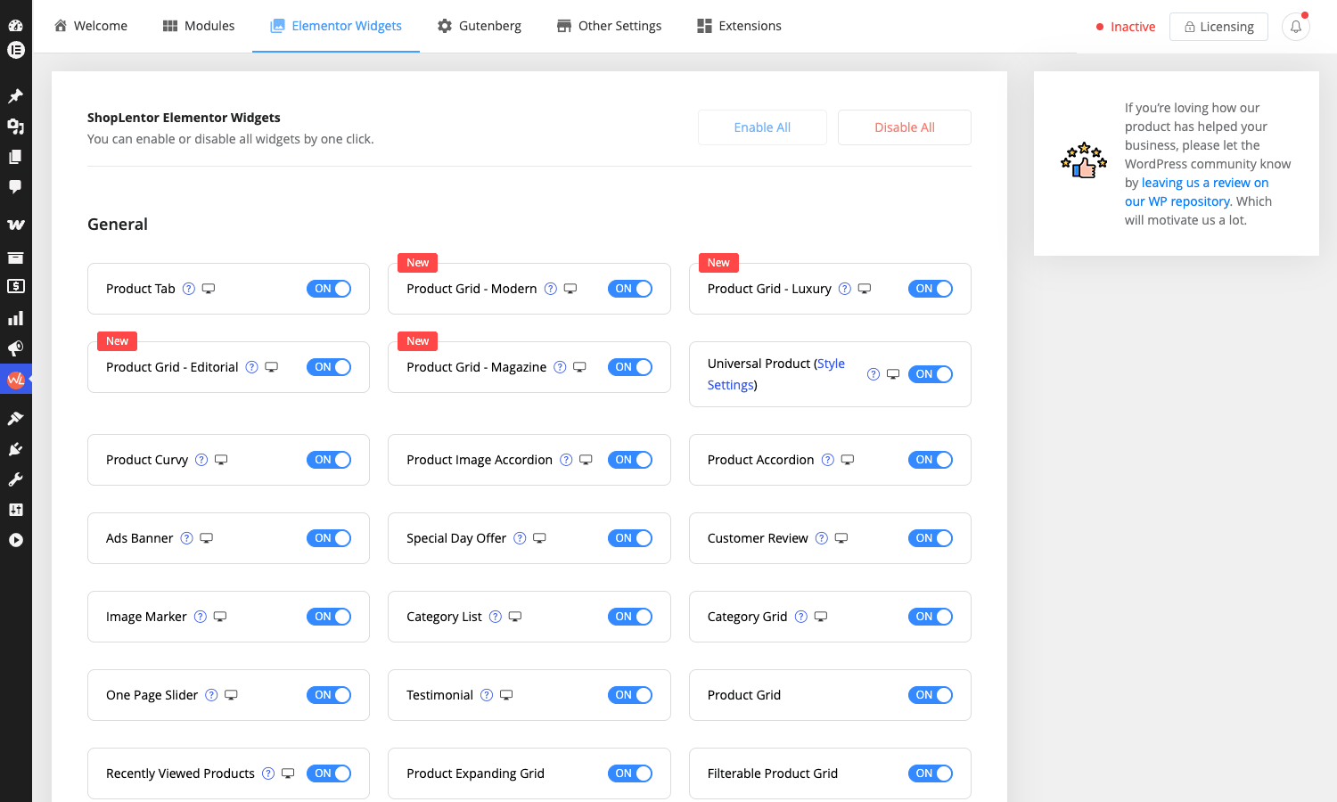Screen dimensions: 1337x802
Task: Click help icon beside Product Tab
Action: 189,289
